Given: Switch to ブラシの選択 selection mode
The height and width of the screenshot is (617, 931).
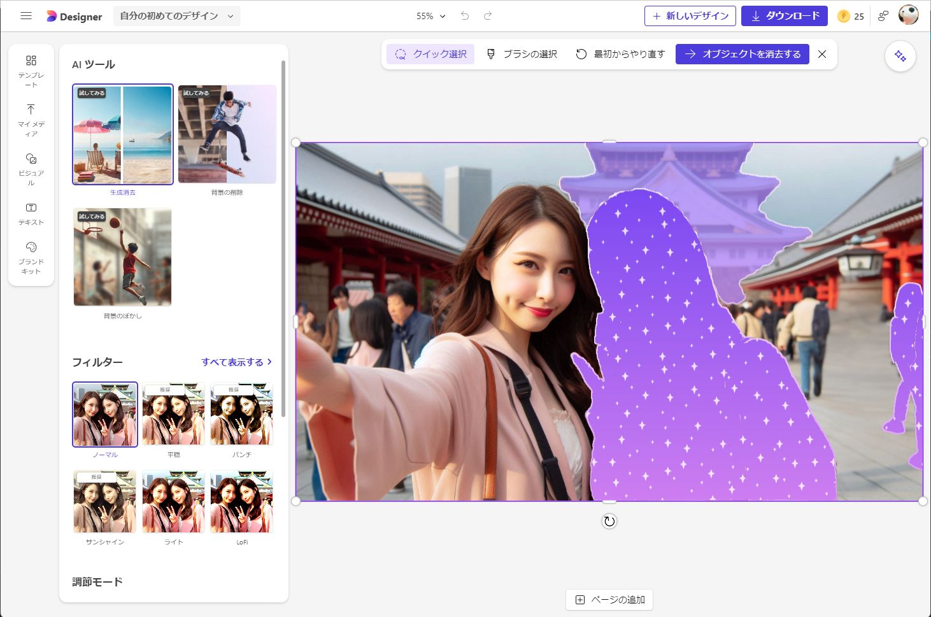Looking at the screenshot, I should pos(522,54).
